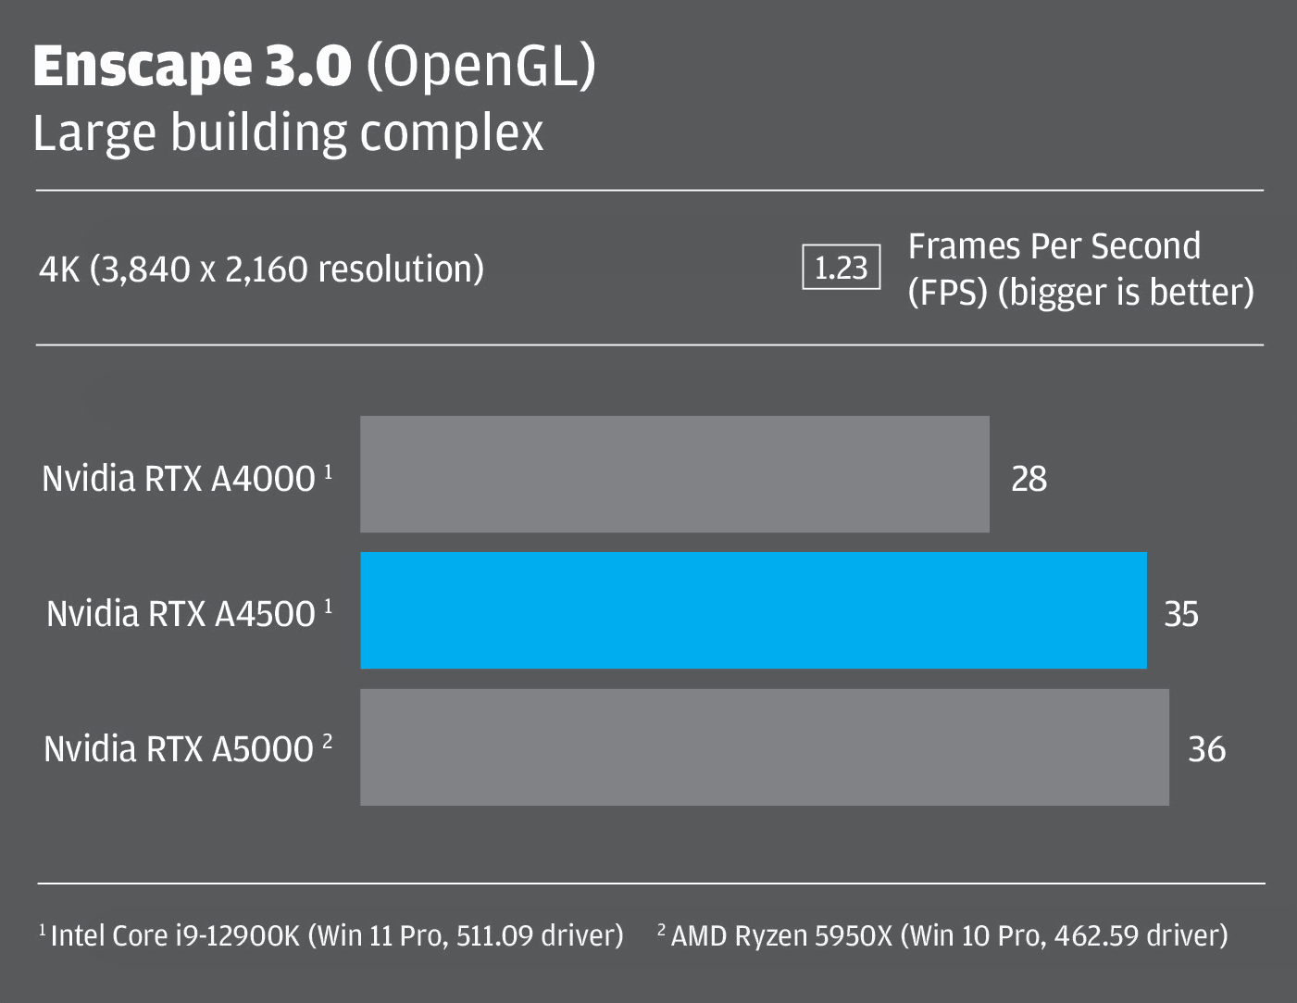
Task: Click the superscript 1 after "A4000"
Action: 328,471
